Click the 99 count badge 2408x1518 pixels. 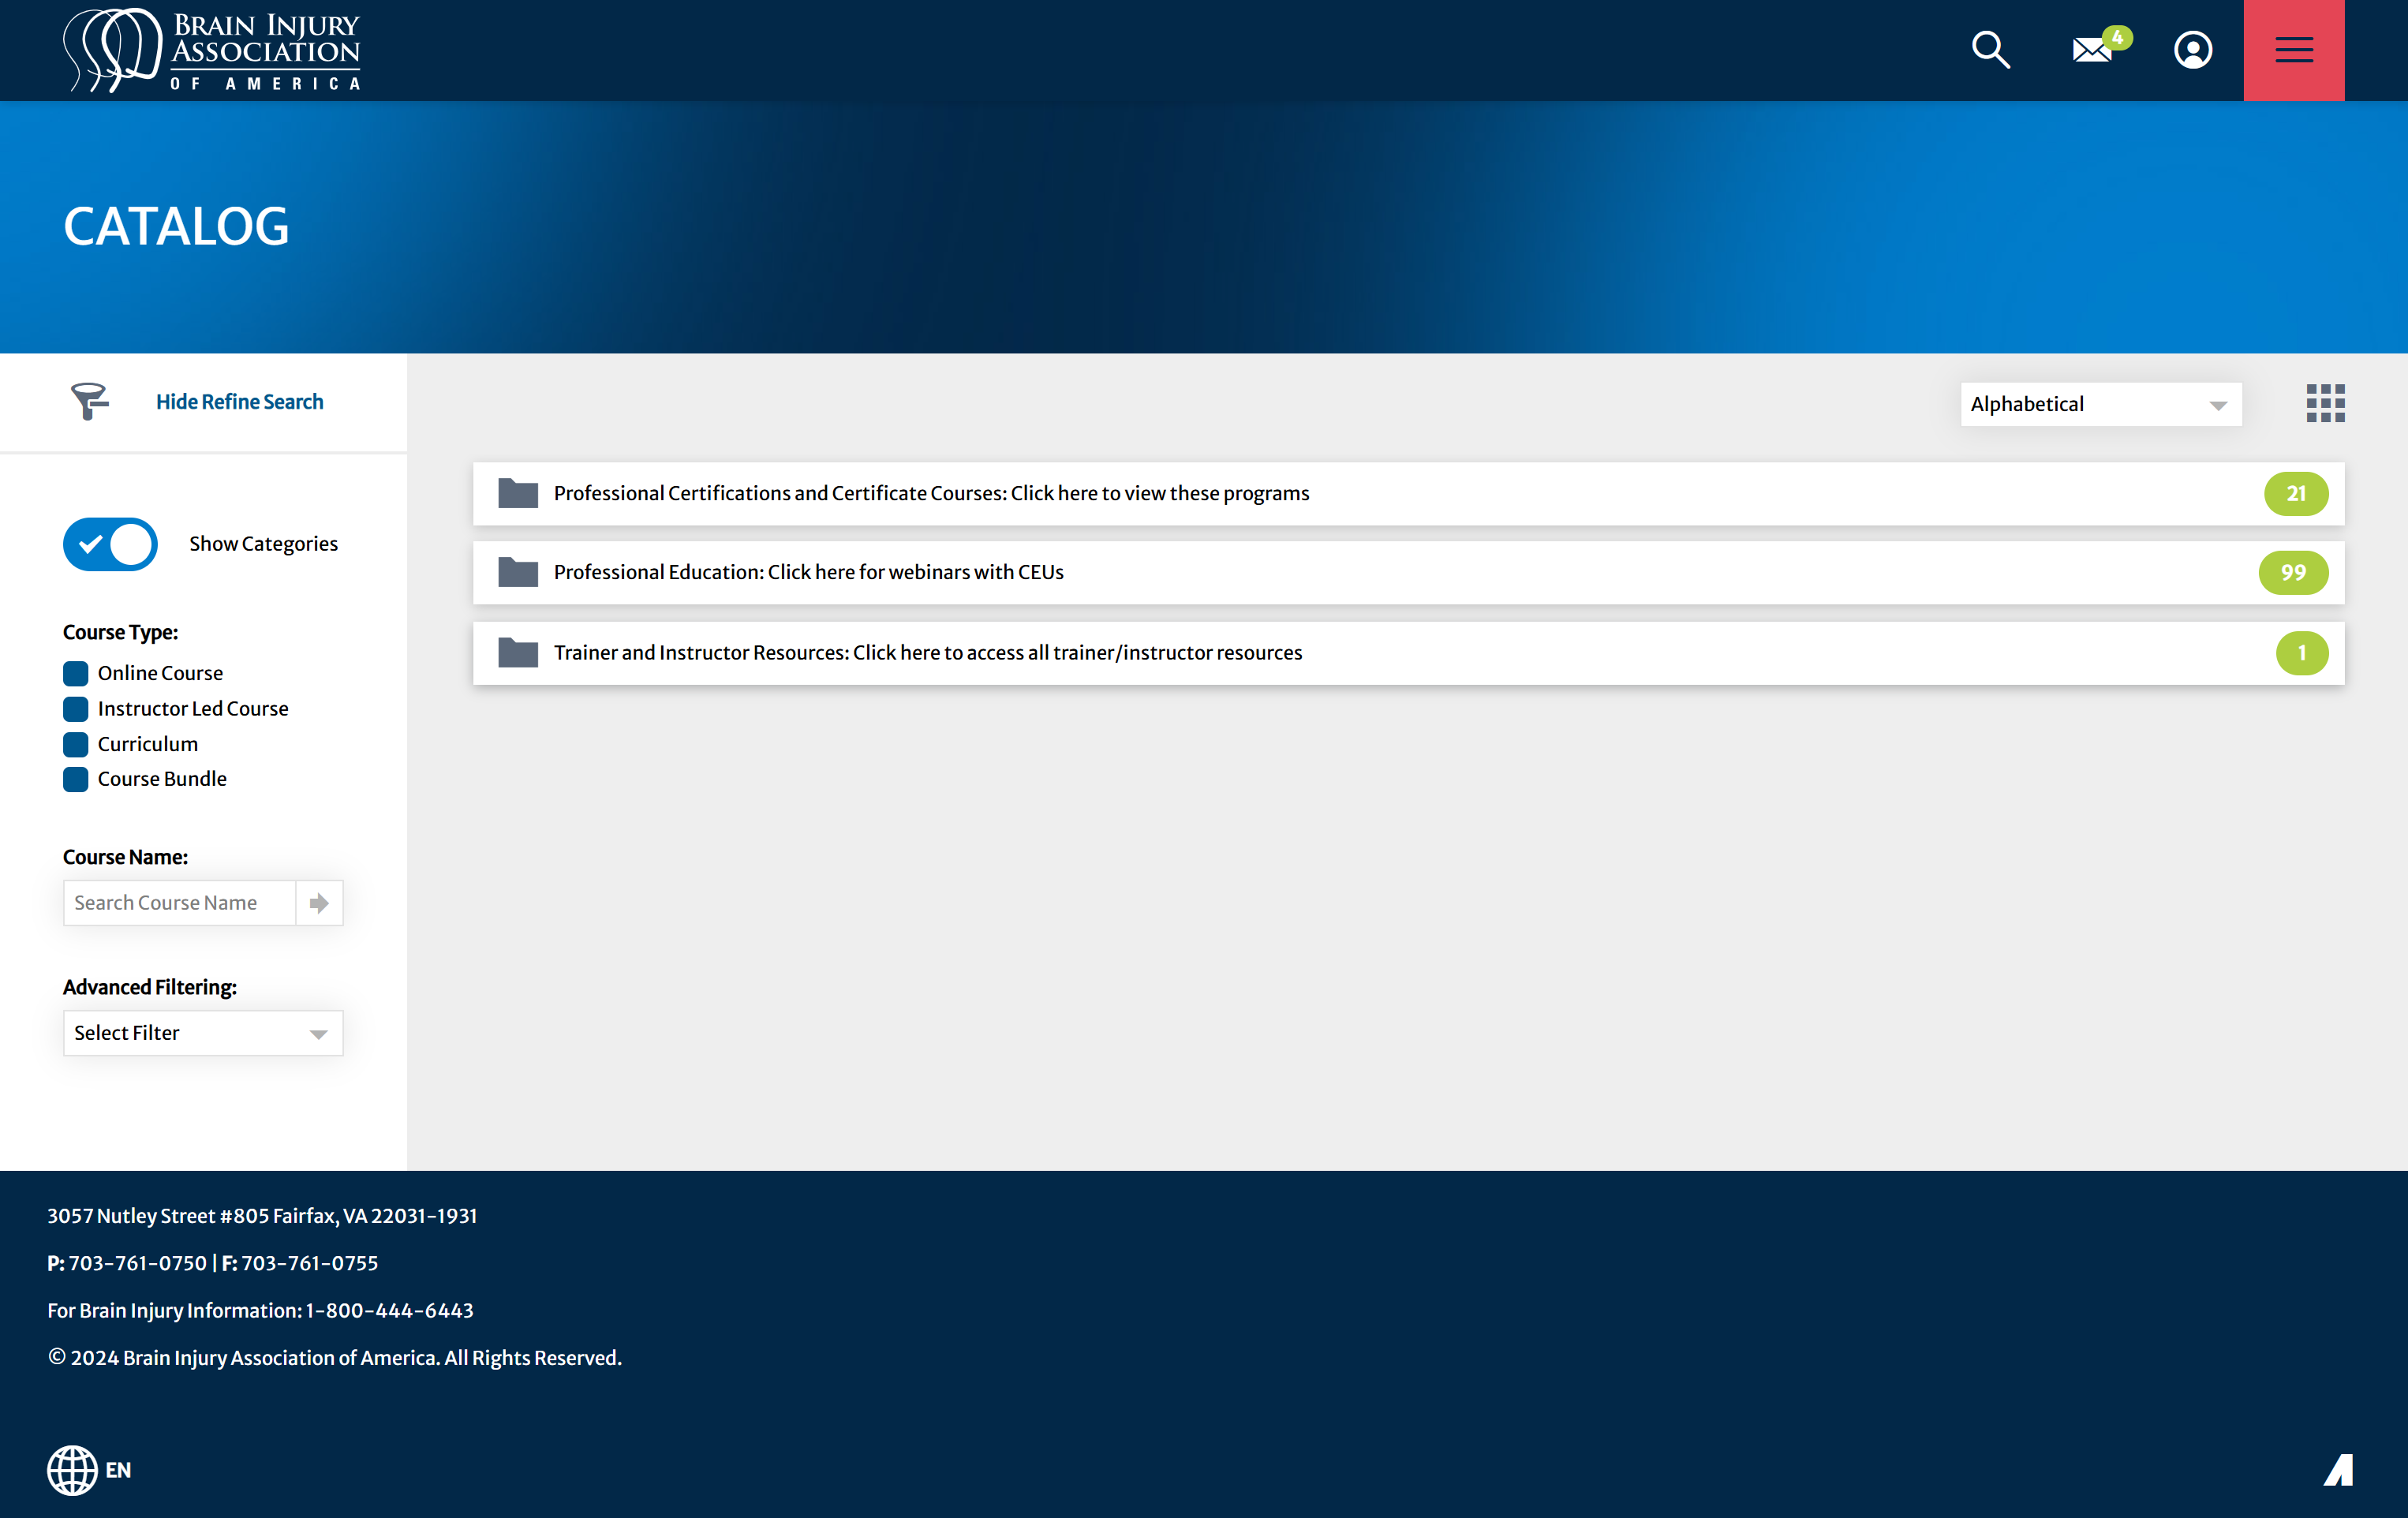pyautogui.click(x=2293, y=573)
